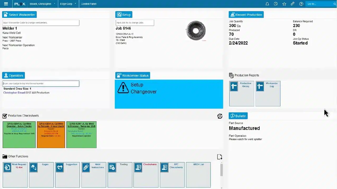
Task: Open the help question mark icon
Action: (301, 4)
